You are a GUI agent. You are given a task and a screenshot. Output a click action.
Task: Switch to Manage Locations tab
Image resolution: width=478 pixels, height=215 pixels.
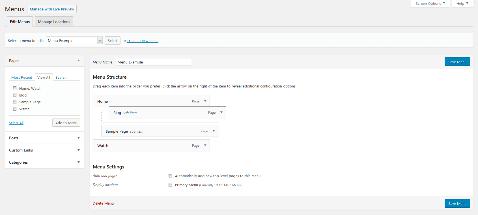[x=54, y=22]
